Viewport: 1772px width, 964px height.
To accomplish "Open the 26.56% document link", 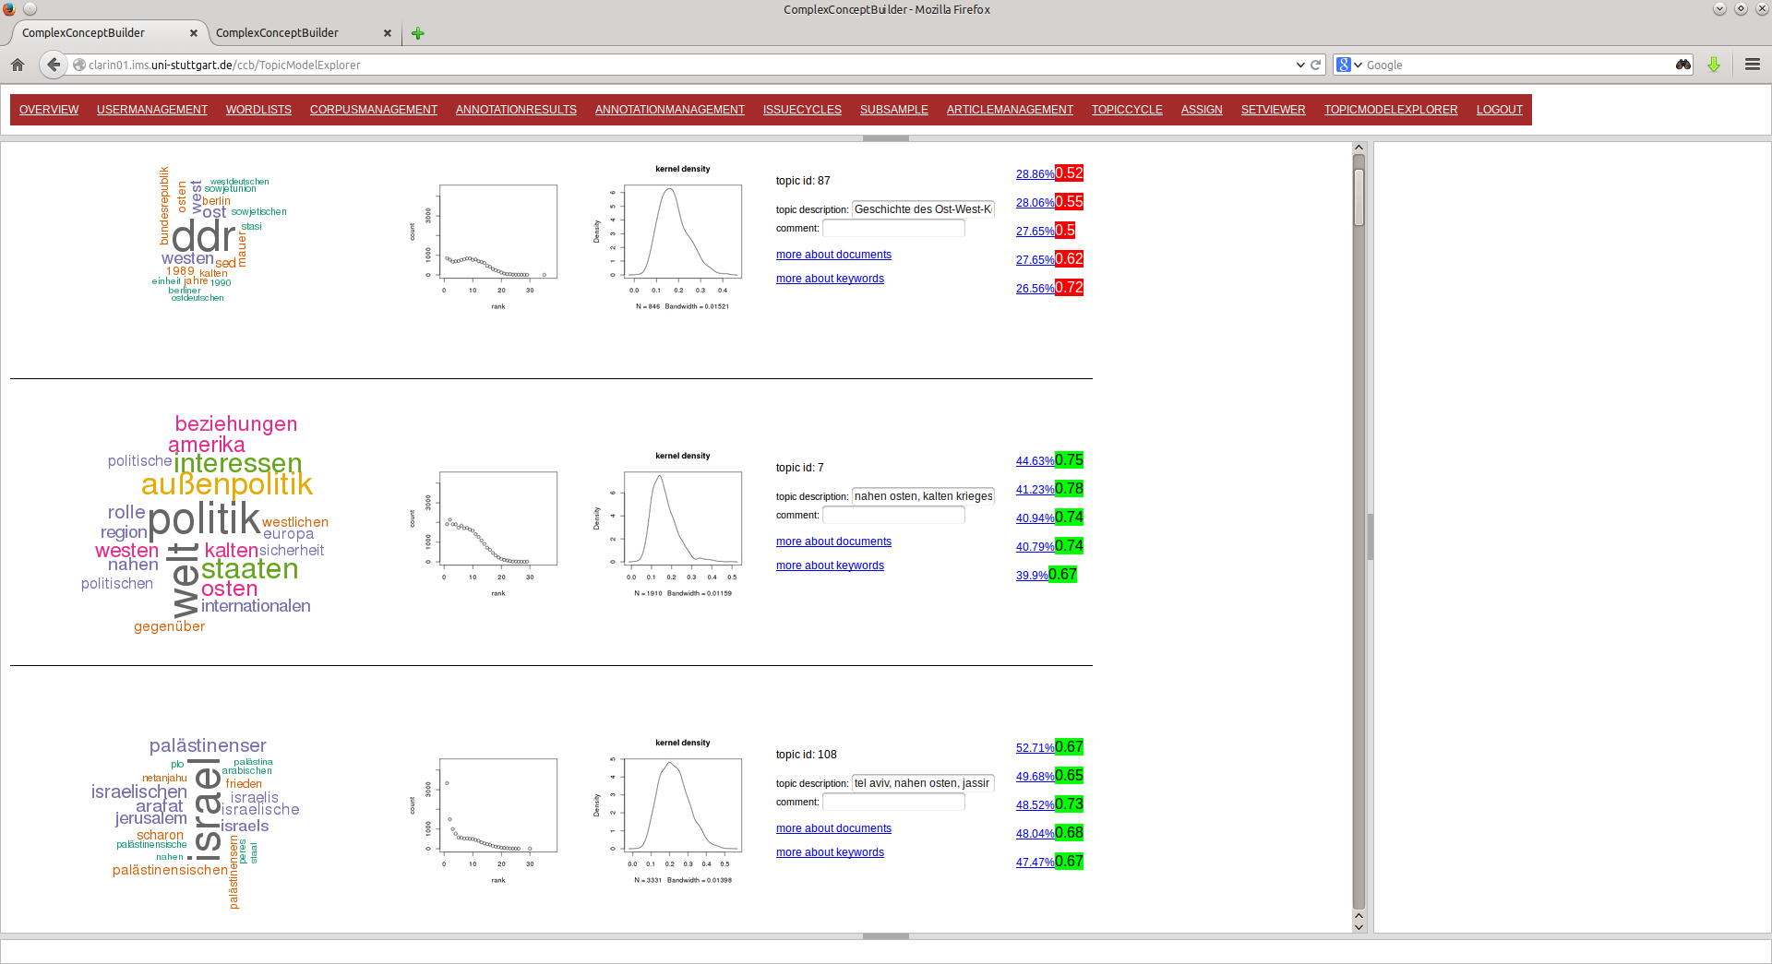I will click(1035, 289).
